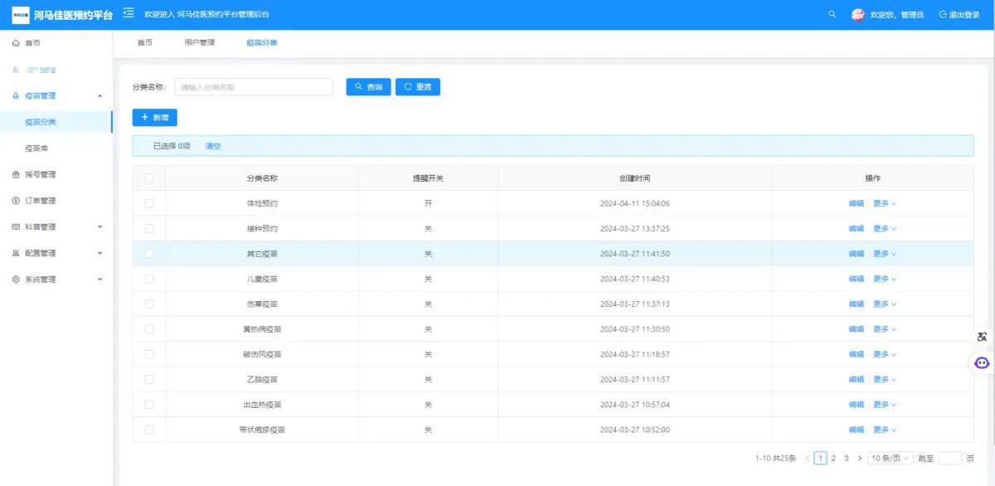Check the box for 乙脑疫苗 row

click(x=149, y=379)
